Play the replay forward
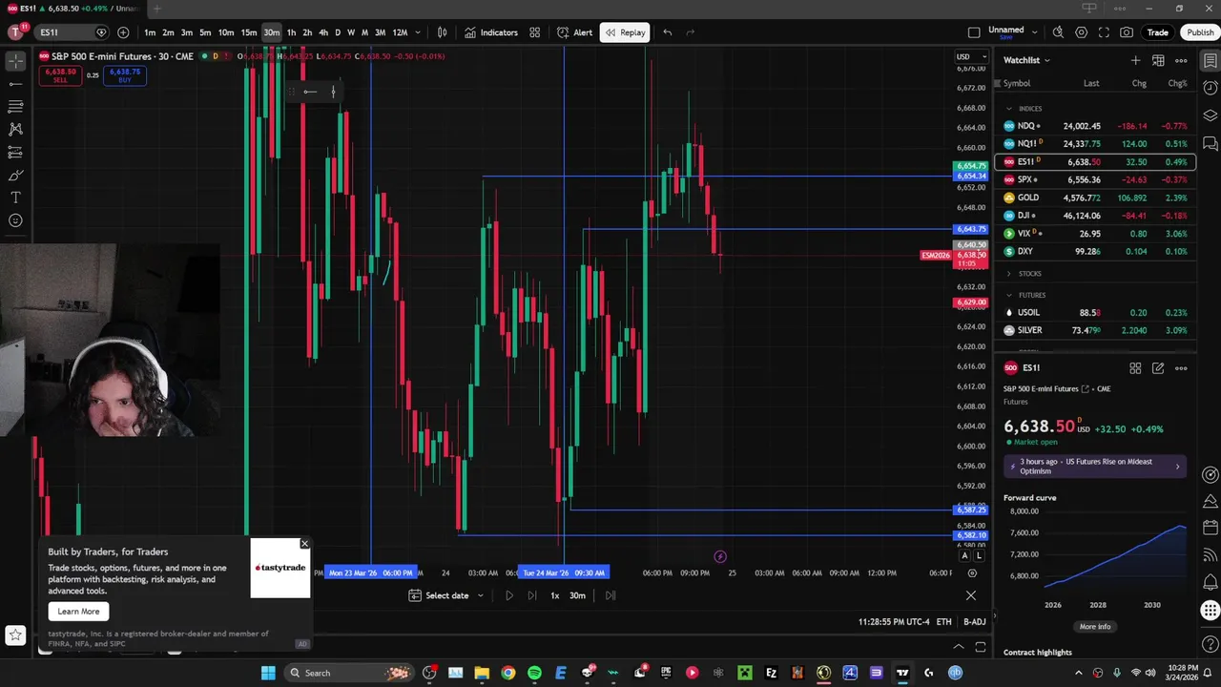Screen dimensions: 1221x687 pyautogui.click(x=508, y=595)
